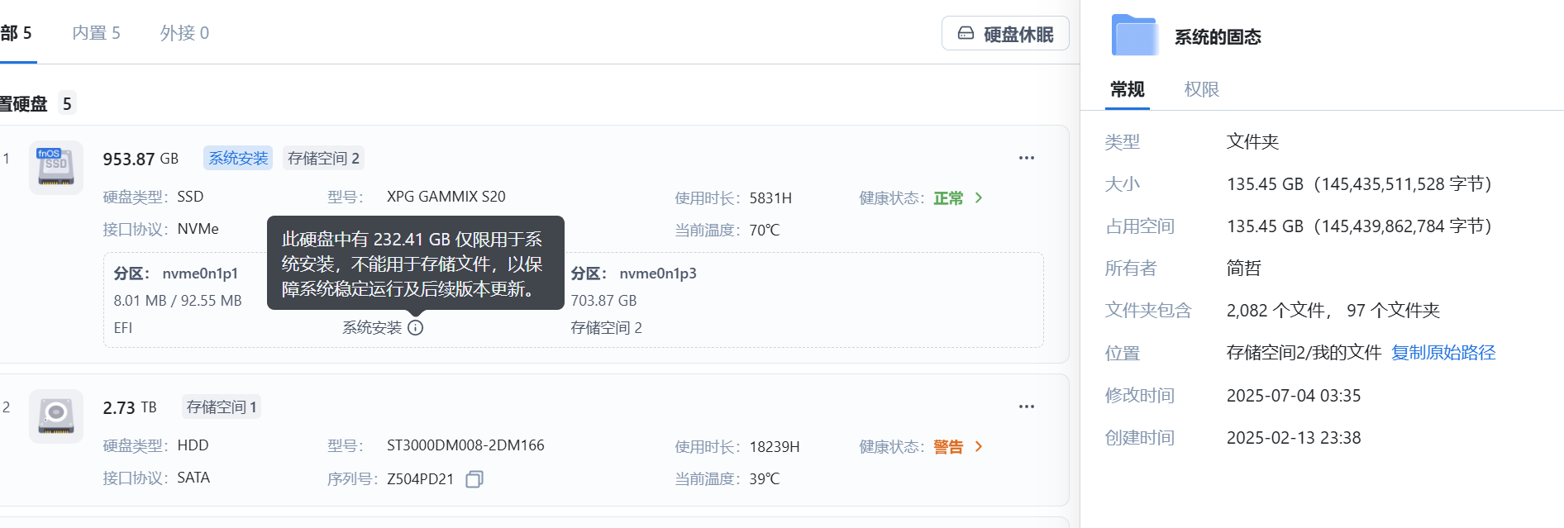Copy the serial number Z504PD21

click(473, 478)
